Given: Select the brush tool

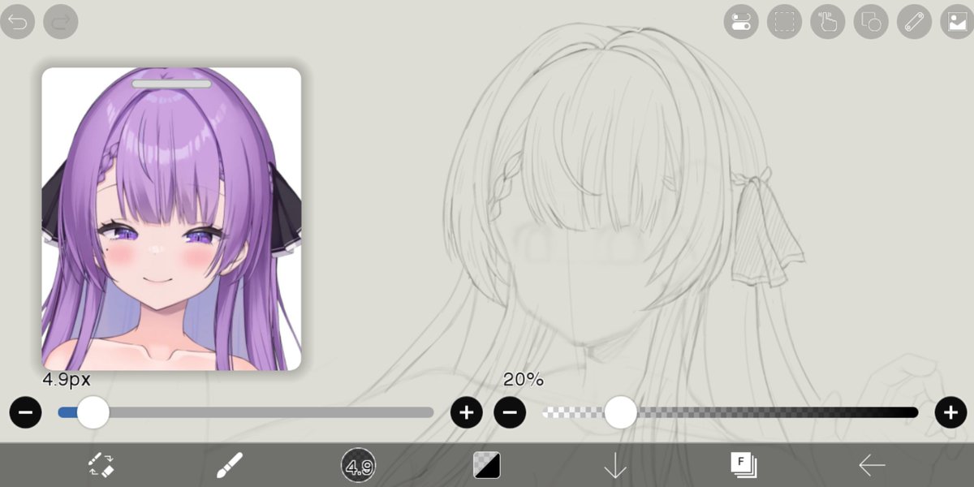Looking at the screenshot, I should coord(230,465).
